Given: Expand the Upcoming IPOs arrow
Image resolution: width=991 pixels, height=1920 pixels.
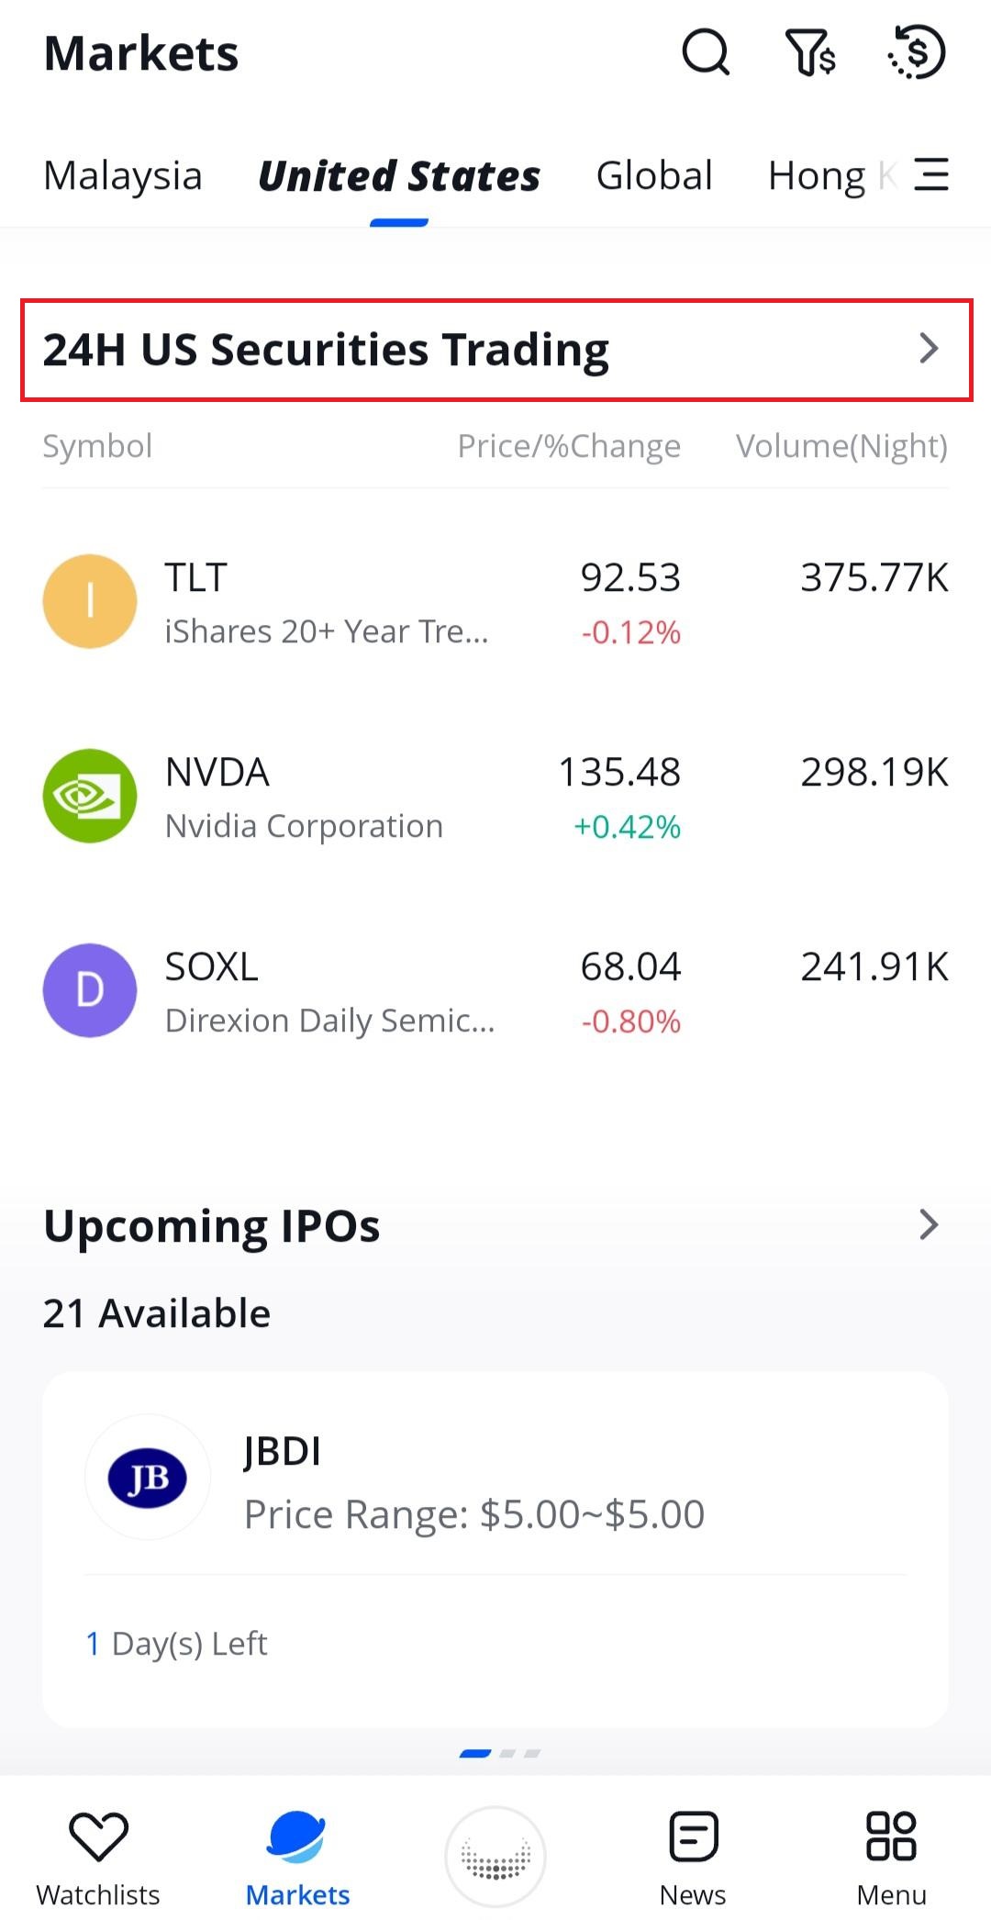Looking at the screenshot, I should 929,1224.
